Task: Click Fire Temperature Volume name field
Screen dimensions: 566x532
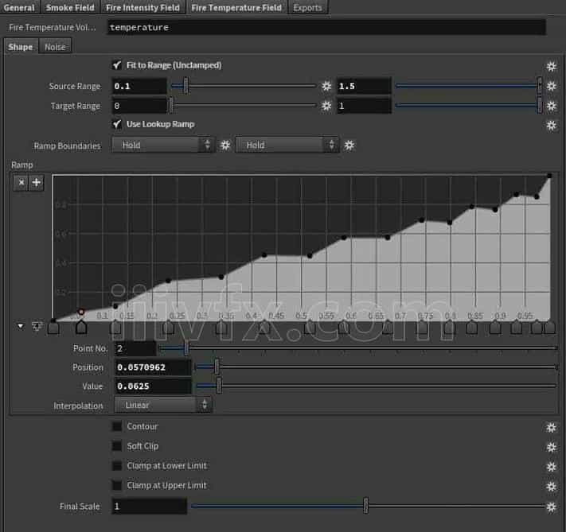Action: 326,27
